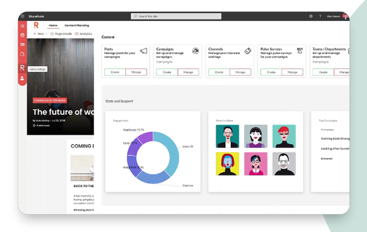The height and width of the screenshot is (232, 367).
Task: Click the tag icon on the Channels card
Action: [x=247, y=51]
